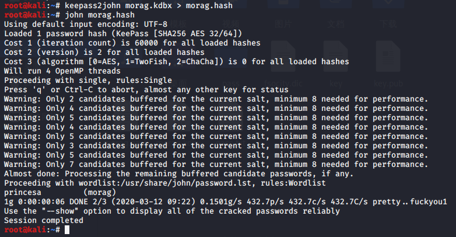Click the "Session completed" line
The width and height of the screenshot is (456, 237).
[43, 221]
